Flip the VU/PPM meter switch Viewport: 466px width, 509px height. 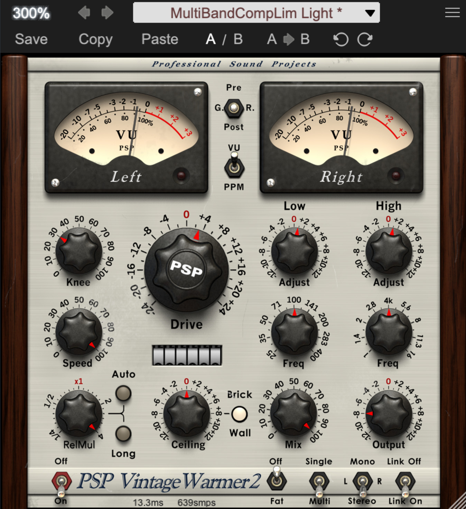(x=234, y=166)
